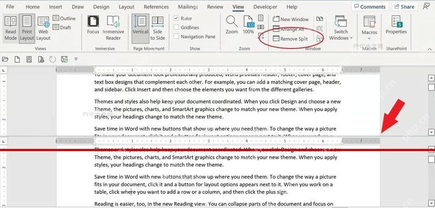Viewport: 435px width, 208px height.
Task: Open the File tab
Action: 10,7
